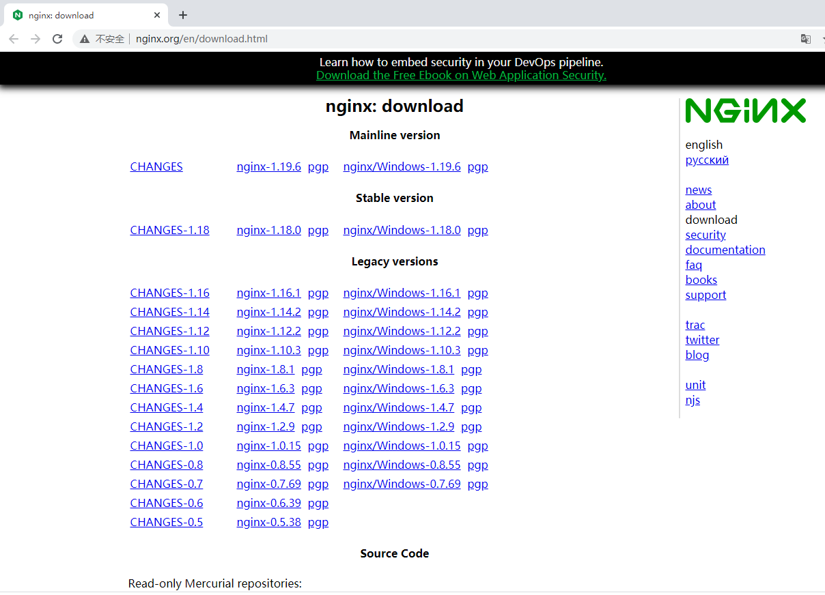Click the 'Source Code' heading text
The image size is (825, 595).
[x=395, y=553]
